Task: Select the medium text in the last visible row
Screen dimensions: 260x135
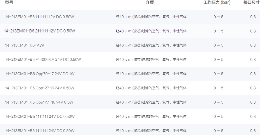Action: click(x=151, y=131)
